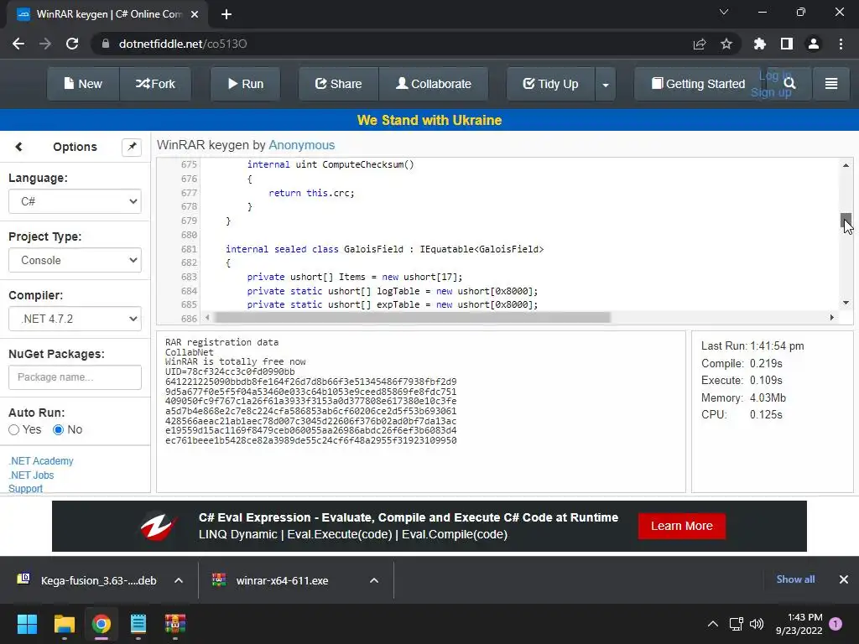
Task: Open the .NET Academy link
Action: 41,461
